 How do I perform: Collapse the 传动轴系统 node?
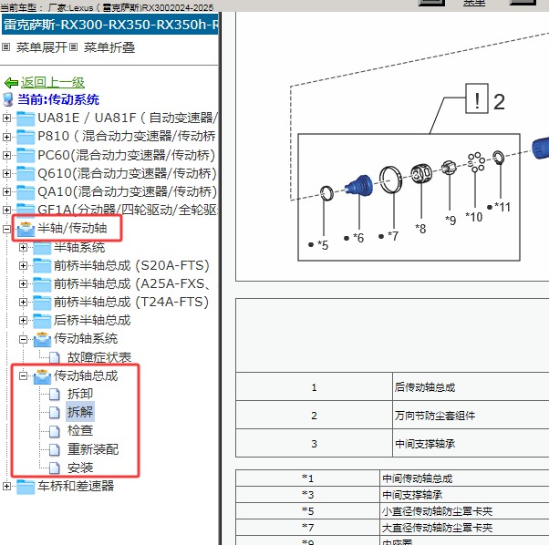(x=23, y=339)
